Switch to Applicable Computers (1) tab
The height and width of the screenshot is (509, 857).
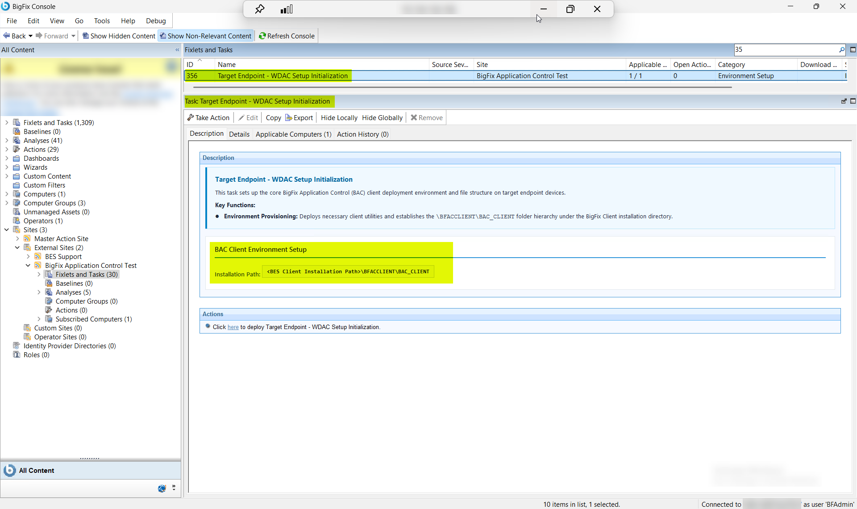(293, 134)
